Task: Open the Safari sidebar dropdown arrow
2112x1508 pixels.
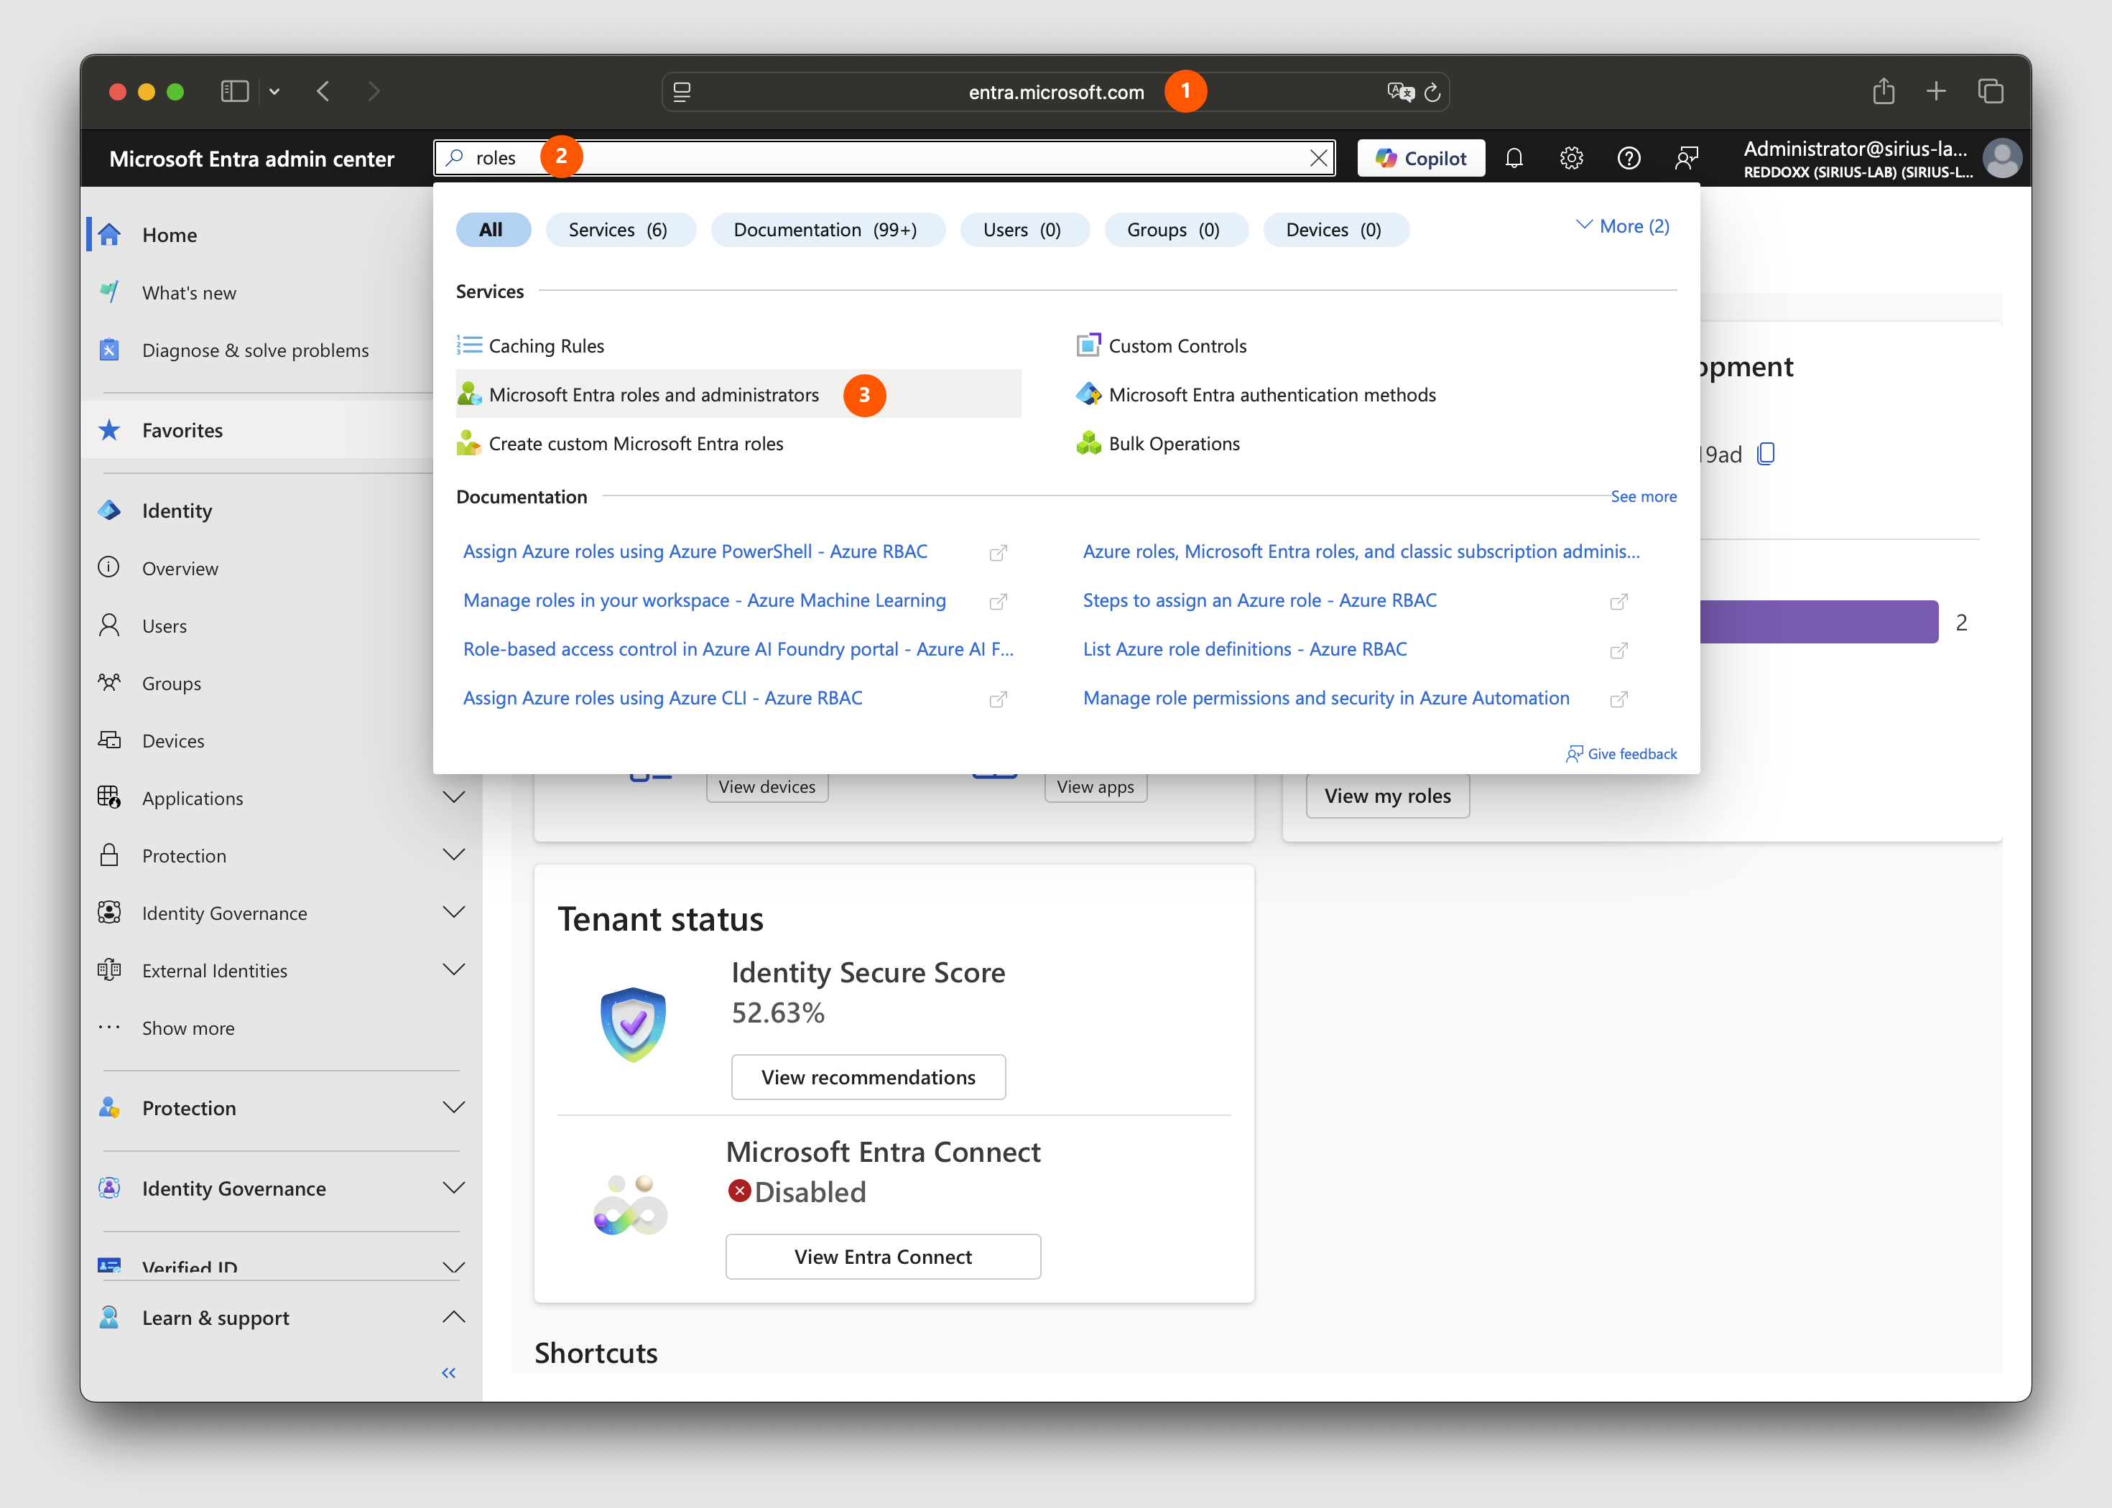Action: [275, 92]
